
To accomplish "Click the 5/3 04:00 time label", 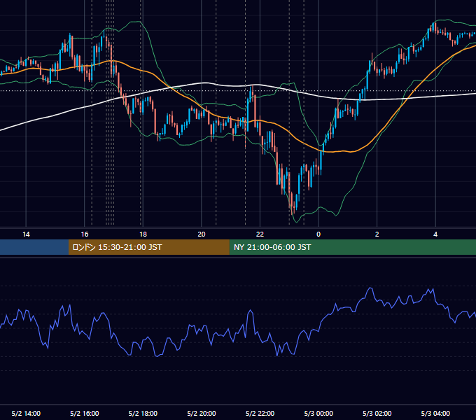I will point(435,413).
